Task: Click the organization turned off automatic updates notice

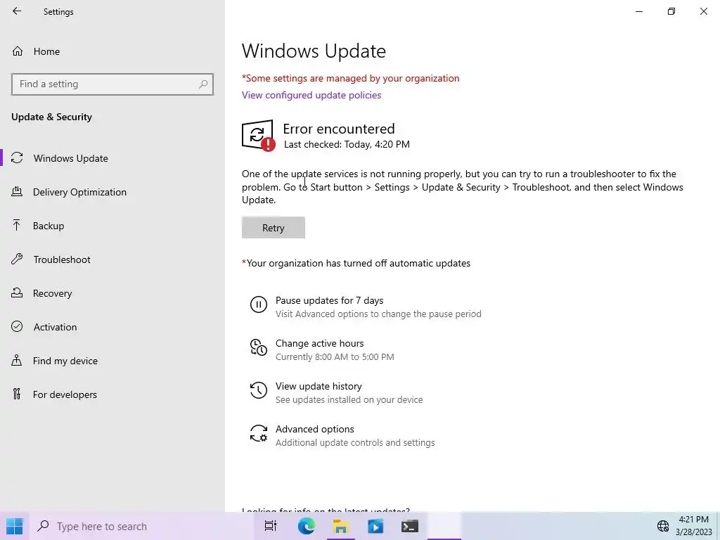Action: 356,263
